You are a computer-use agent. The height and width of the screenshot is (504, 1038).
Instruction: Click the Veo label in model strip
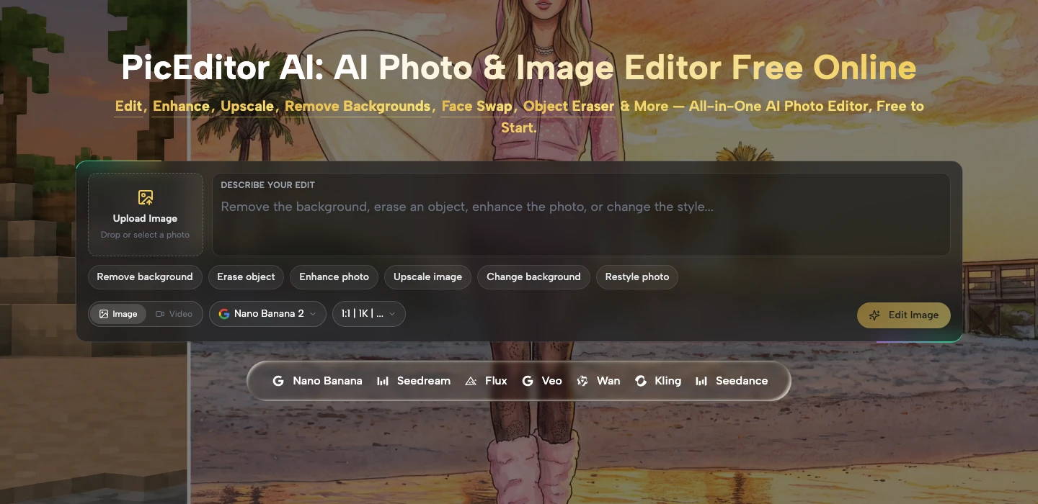pyautogui.click(x=552, y=381)
